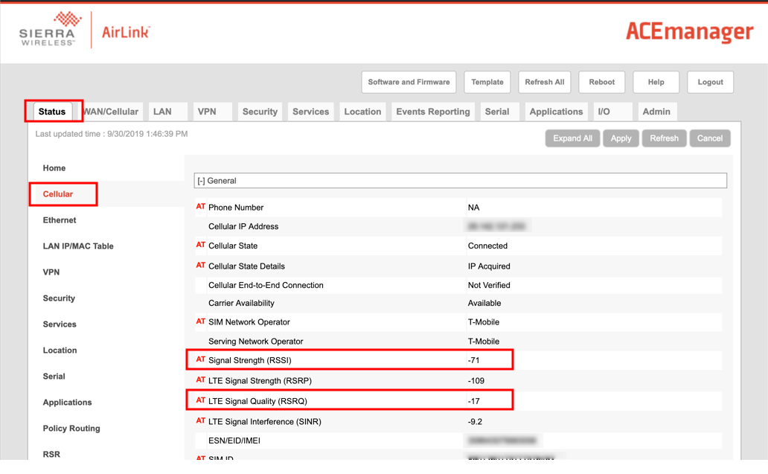This screenshot has width=768, height=474.
Task: Click the Cellular IP Address label
Action: click(x=243, y=227)
